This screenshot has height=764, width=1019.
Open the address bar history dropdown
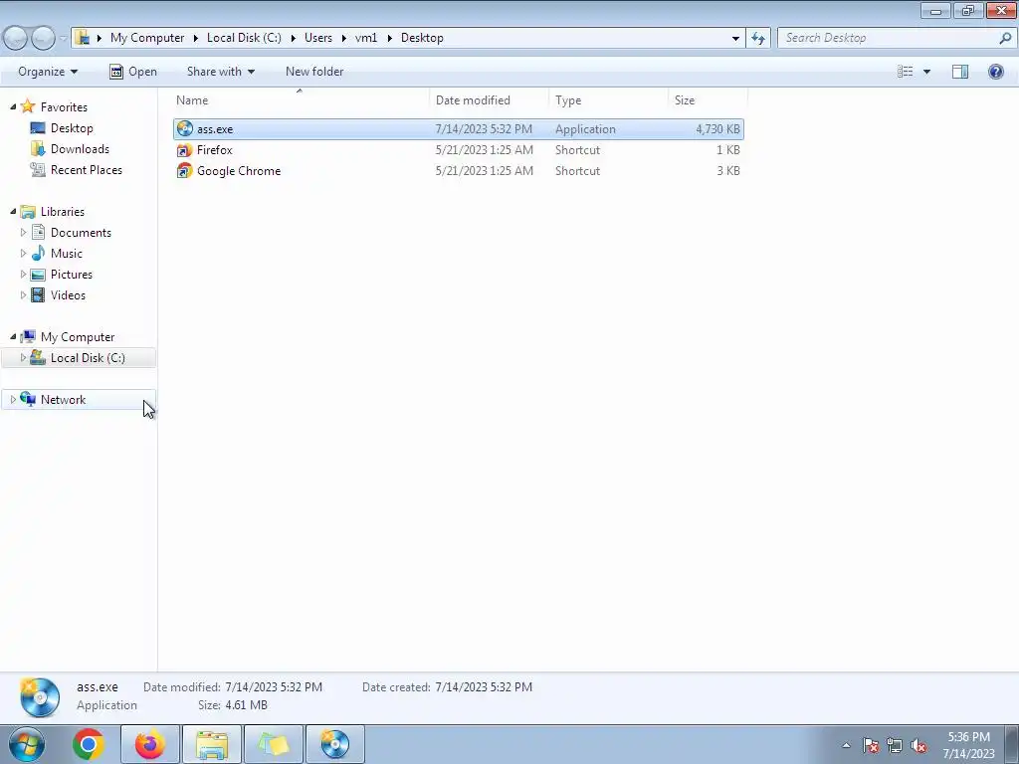click(735, 39)
